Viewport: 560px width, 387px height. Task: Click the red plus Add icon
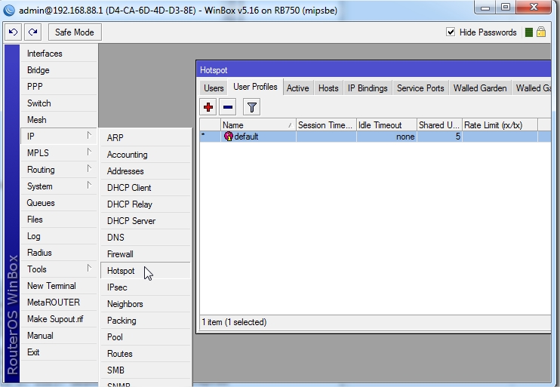[208, 107]
